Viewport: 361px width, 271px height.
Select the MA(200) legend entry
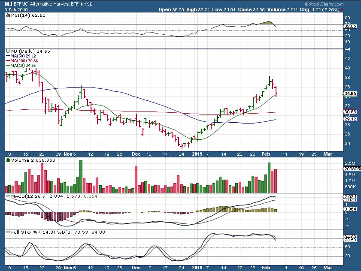[22, 60]
